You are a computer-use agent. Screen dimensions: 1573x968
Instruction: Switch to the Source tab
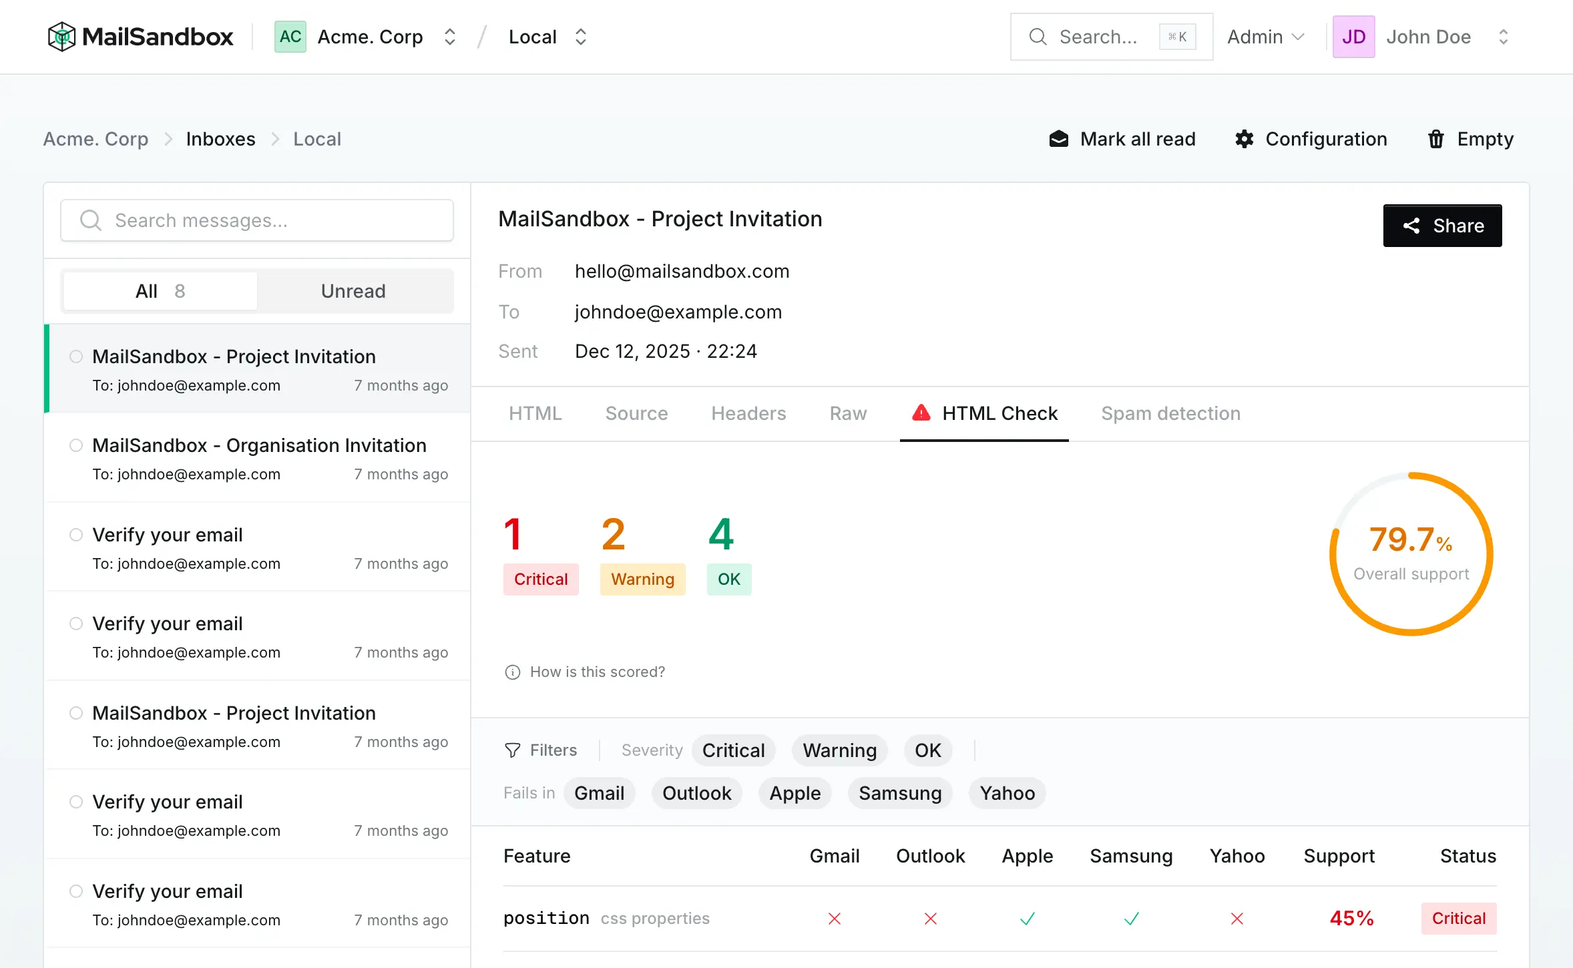tap(636, 413)
